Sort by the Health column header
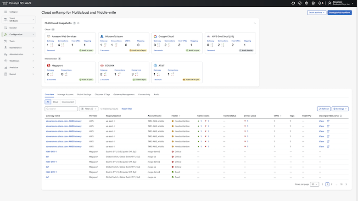 (x=176, y=116)
